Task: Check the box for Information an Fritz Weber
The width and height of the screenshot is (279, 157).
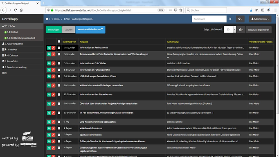Action: (59, 63)
